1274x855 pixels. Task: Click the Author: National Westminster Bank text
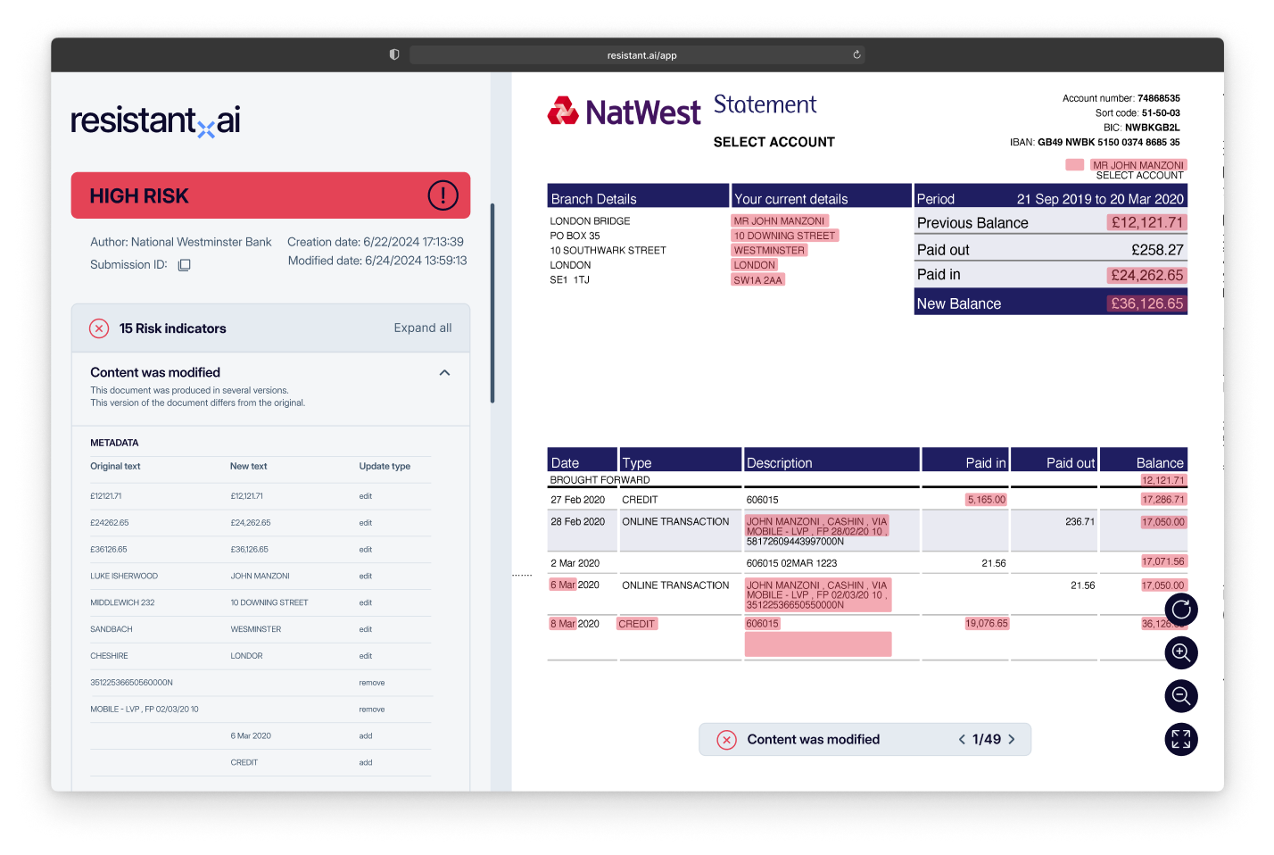[181, 242]
